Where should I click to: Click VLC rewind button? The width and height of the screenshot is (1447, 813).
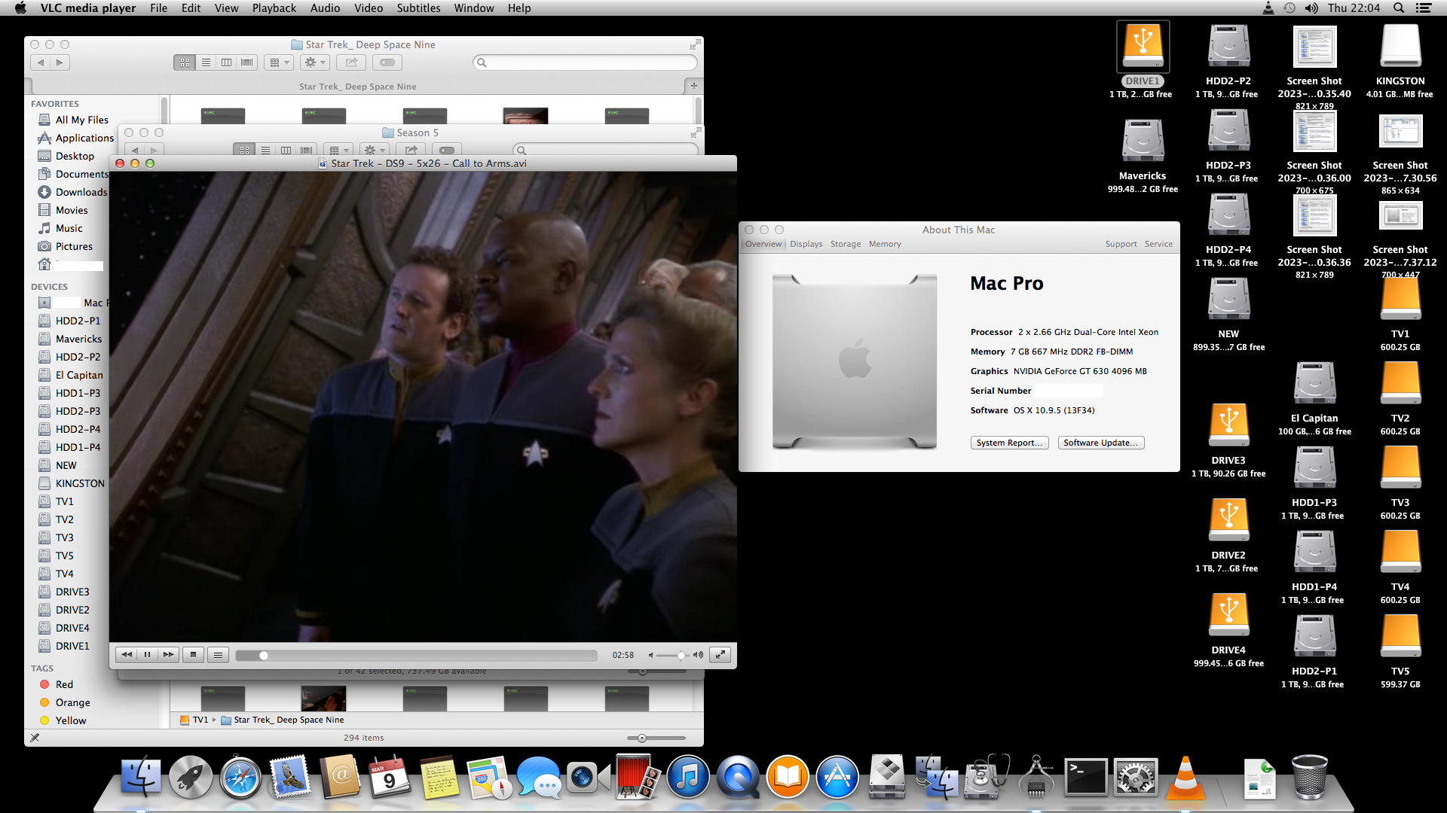(127, 655)
